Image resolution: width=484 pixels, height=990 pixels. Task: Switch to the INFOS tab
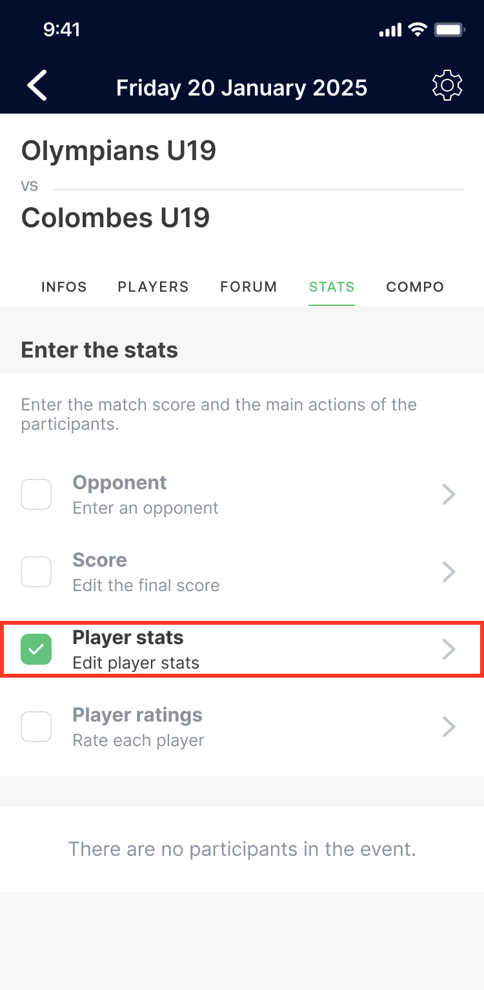coord(64,287)
